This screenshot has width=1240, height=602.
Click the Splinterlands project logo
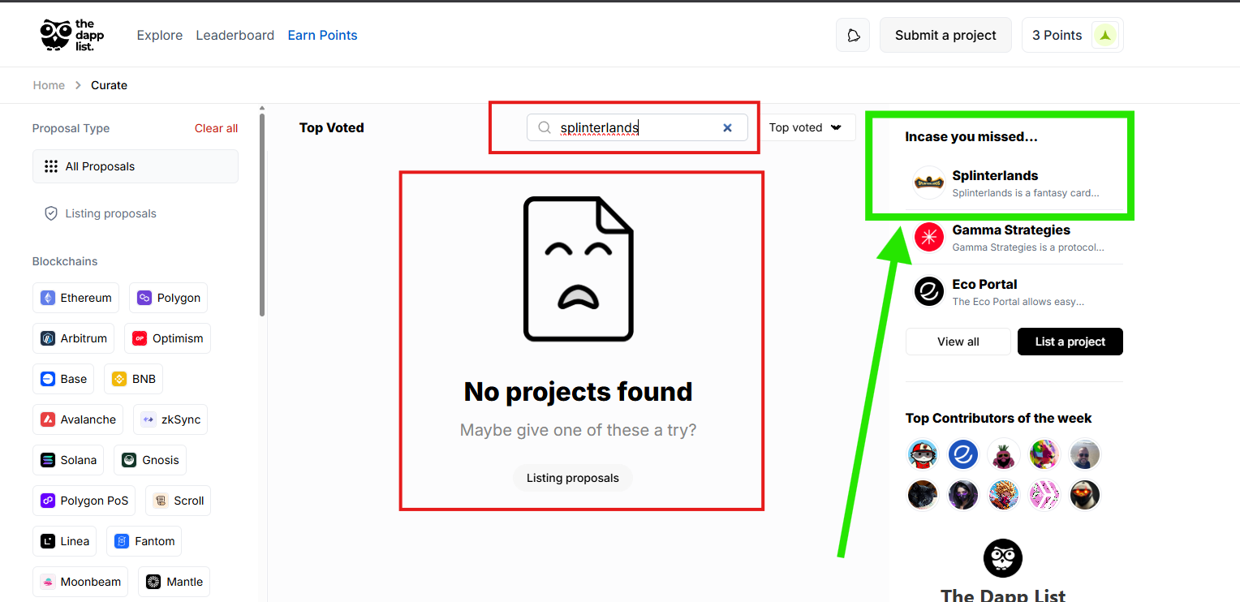point(929,183)
